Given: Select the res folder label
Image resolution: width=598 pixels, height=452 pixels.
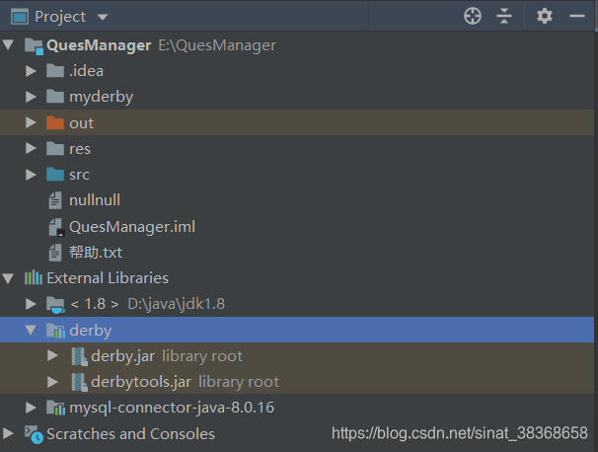Looking at the screenshot, I should point(80,149).
